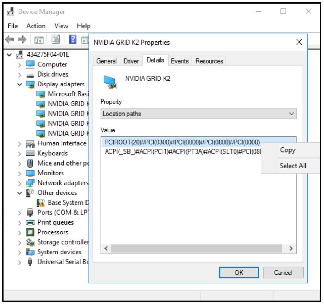The height and width of the screenshot is (304, 324).
Task: Click the Print queues printer icon
Action: (30, 222)
